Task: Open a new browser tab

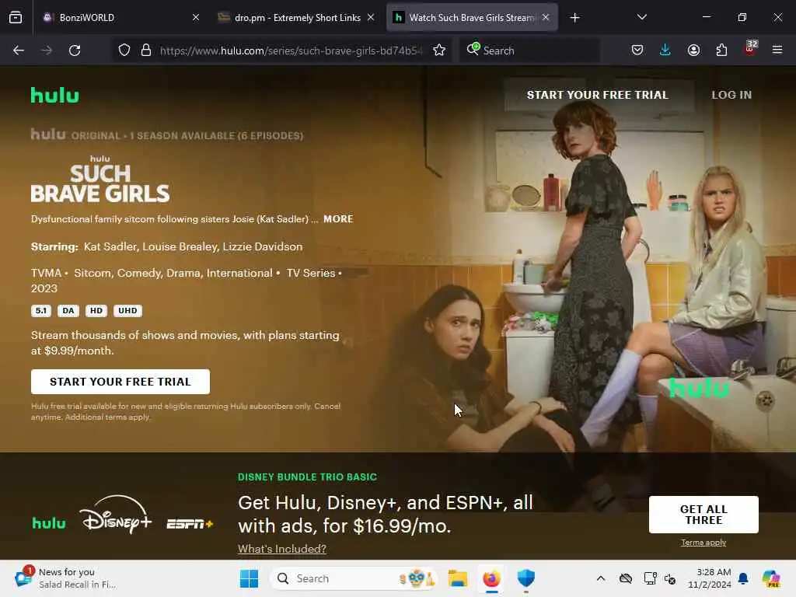Action: pyautogui.click(x=574, y=18)
